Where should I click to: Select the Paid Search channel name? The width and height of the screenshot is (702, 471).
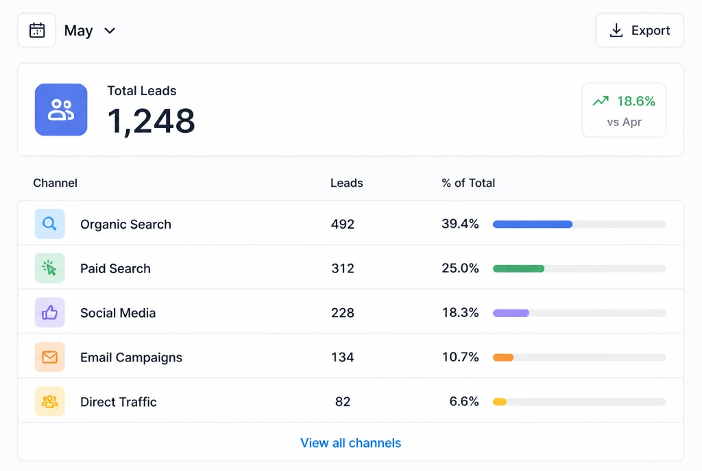pos(115,268)
